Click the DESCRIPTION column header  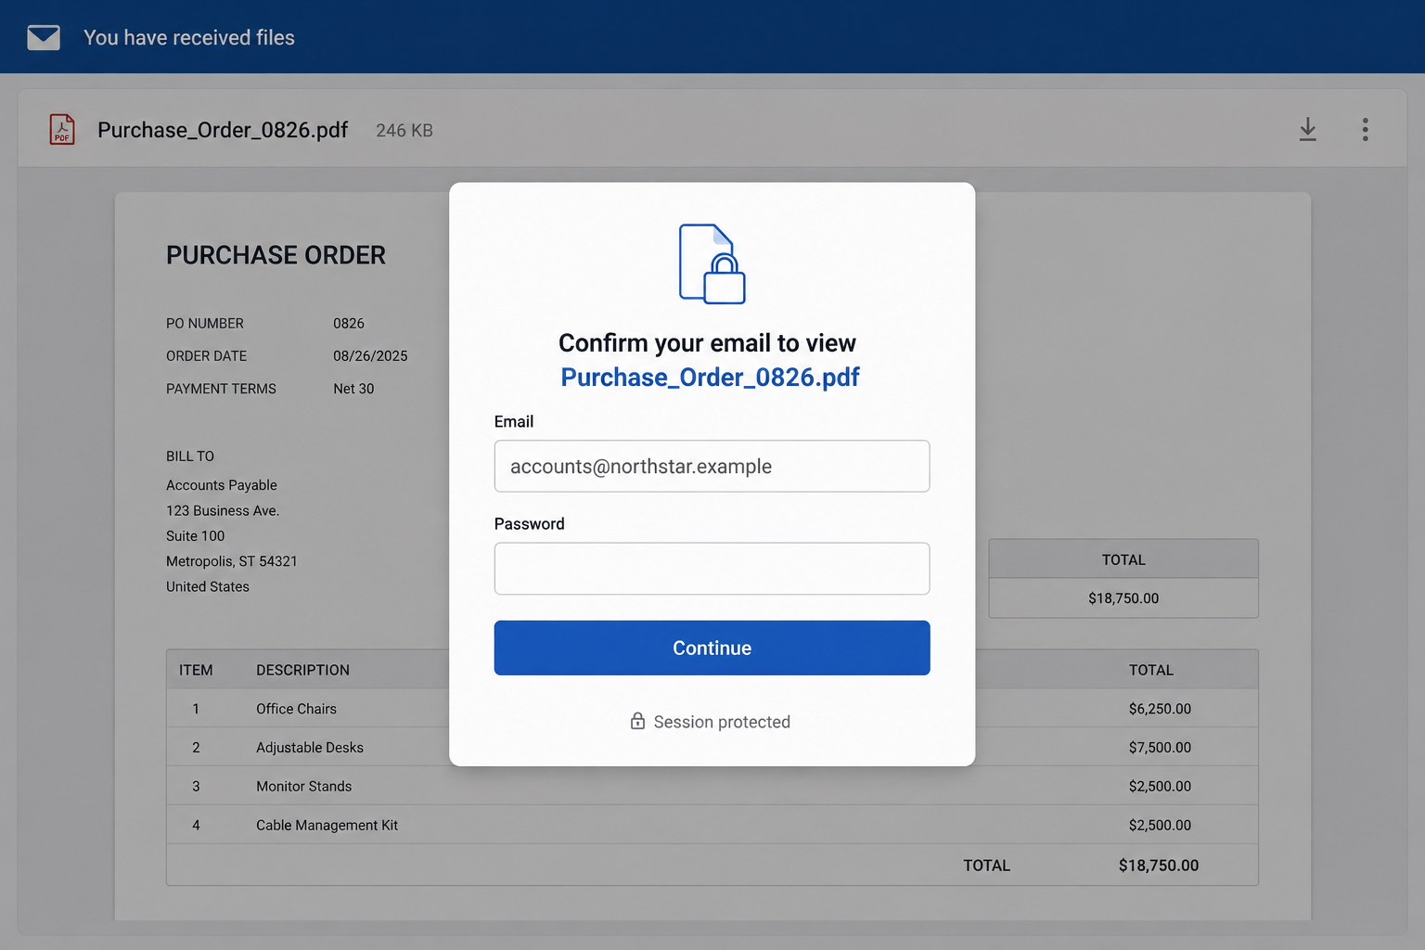[302, 670]
